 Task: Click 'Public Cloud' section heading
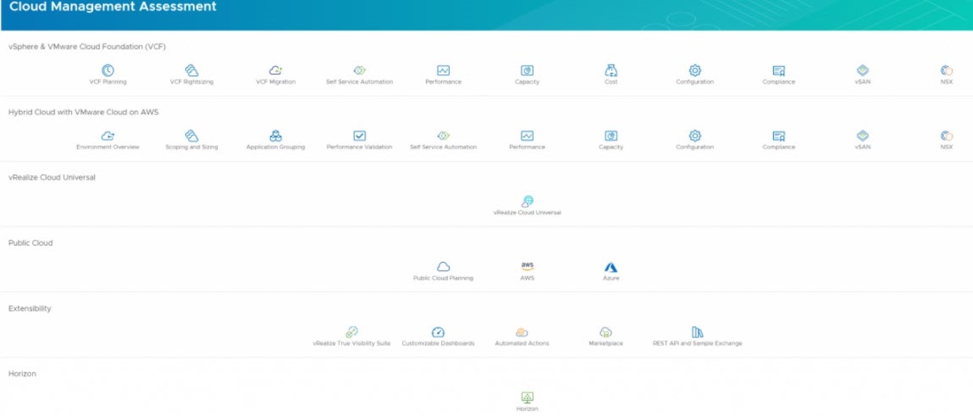coord(30,243)
